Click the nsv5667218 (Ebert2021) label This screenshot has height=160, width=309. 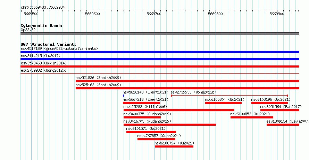pyautogui.click(x=145, y=99)
